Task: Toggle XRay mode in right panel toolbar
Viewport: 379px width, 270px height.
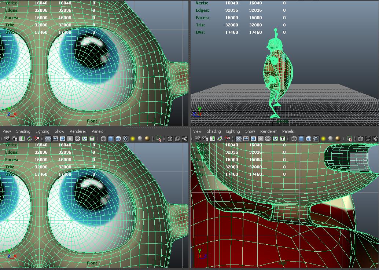Action: coord(360,139)
